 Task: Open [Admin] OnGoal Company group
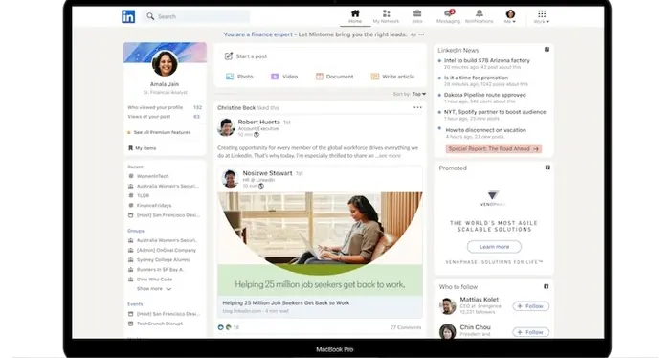pyautogui.click(x=167, y=250)
